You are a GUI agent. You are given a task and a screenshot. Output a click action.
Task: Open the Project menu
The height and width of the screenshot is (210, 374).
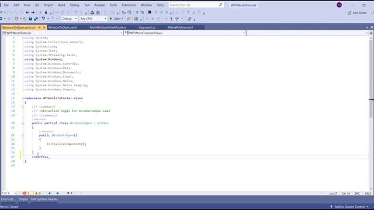49,5
